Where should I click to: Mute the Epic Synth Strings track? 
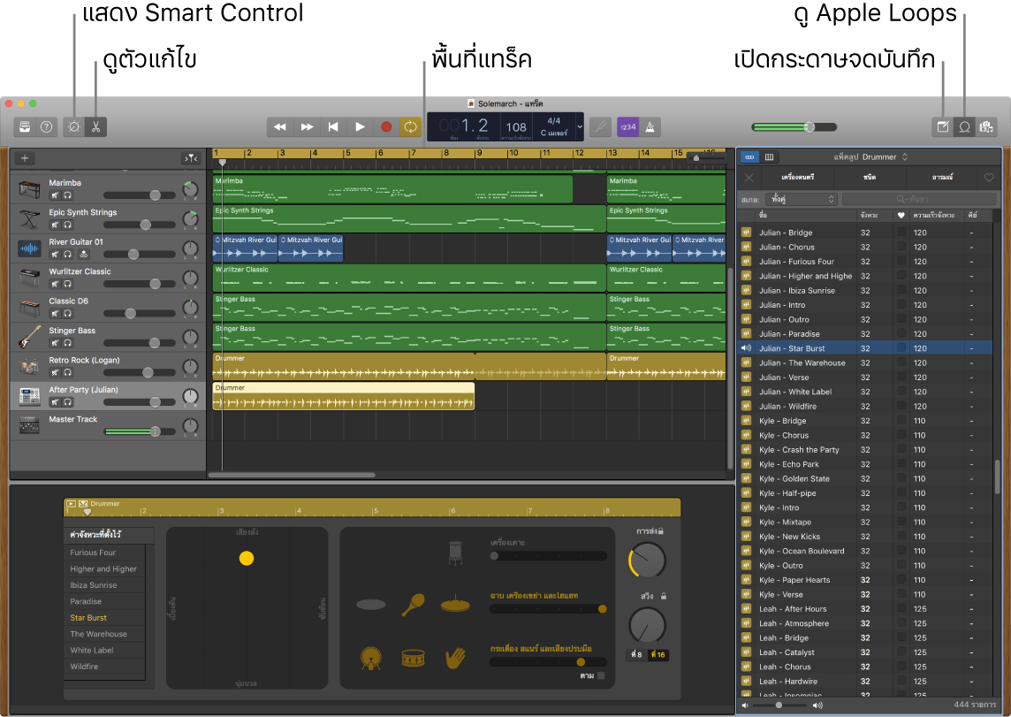(55, 225)
